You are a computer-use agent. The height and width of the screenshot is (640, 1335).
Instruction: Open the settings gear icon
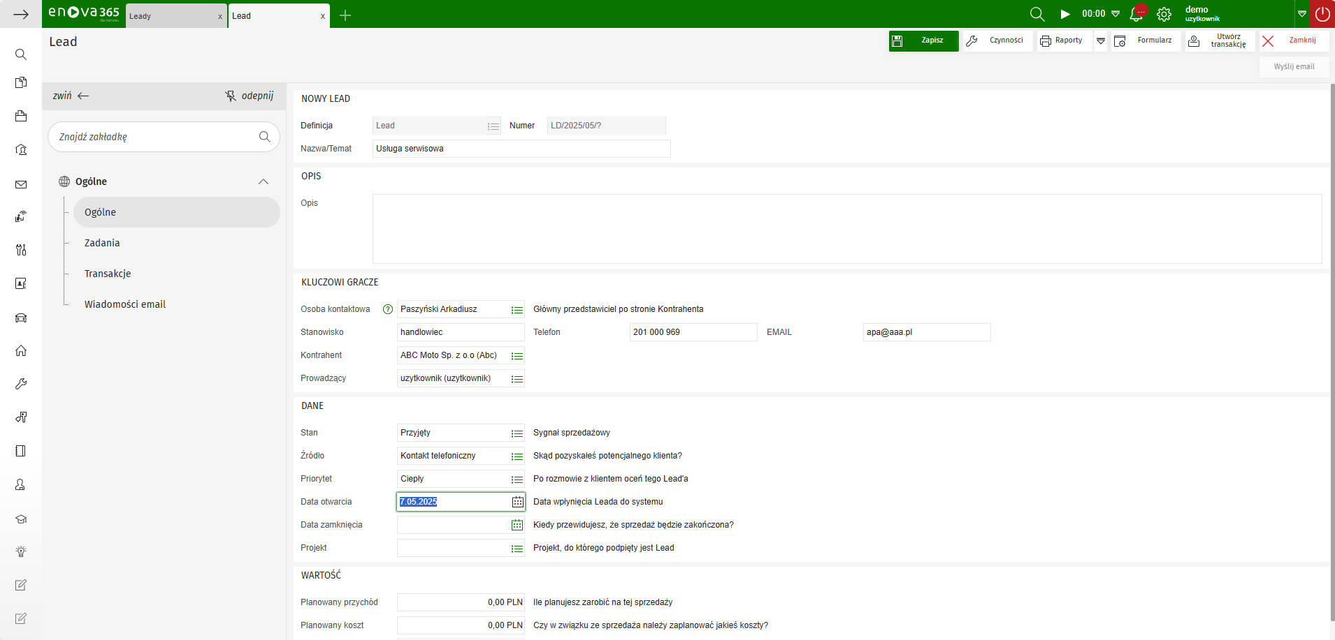coord(1164,15)
